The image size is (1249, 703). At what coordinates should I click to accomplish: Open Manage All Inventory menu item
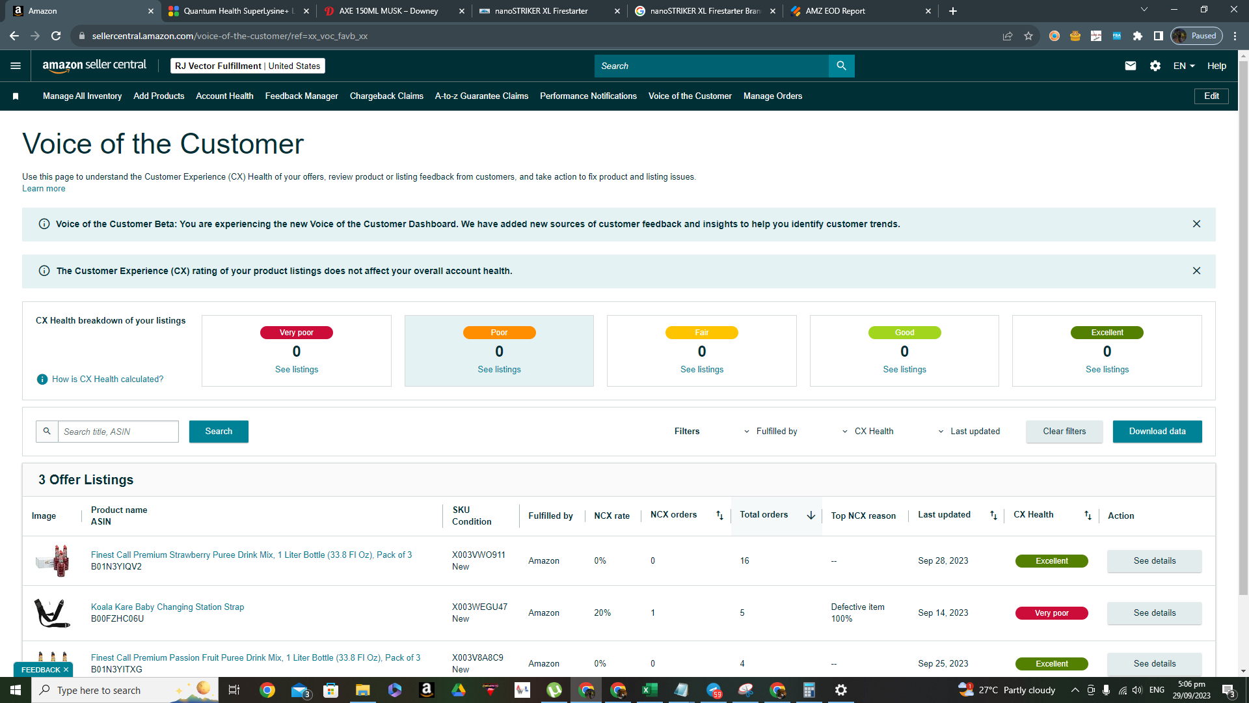coord(82,96)
